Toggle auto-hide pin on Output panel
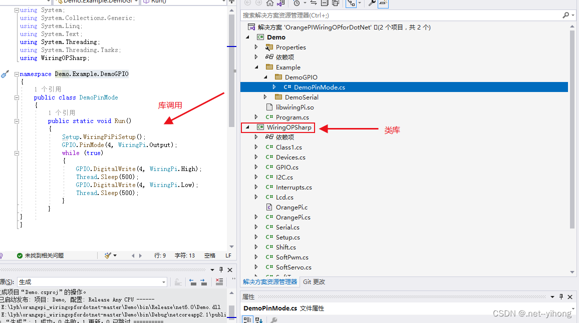Viewport: 579px width, 323px height. pyautogui.click(x=221, y=270)
